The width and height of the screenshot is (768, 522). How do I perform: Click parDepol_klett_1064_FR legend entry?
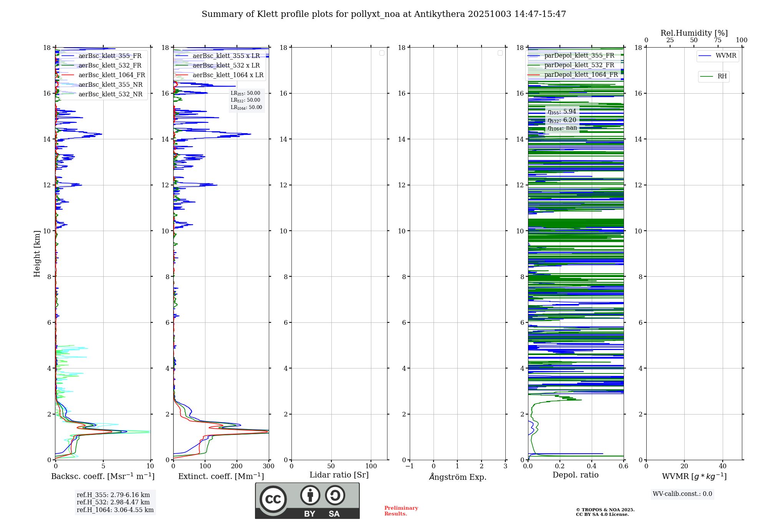581,75
